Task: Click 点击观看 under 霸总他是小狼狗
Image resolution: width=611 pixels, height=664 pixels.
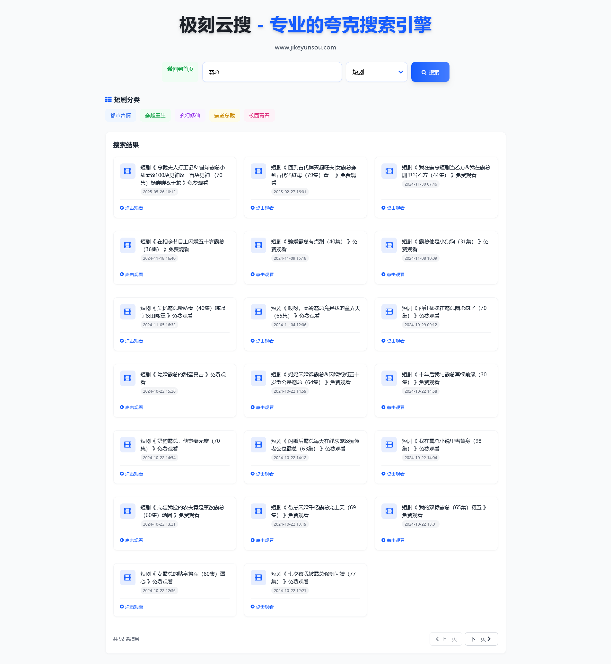Action: click(x=393, y=275)
